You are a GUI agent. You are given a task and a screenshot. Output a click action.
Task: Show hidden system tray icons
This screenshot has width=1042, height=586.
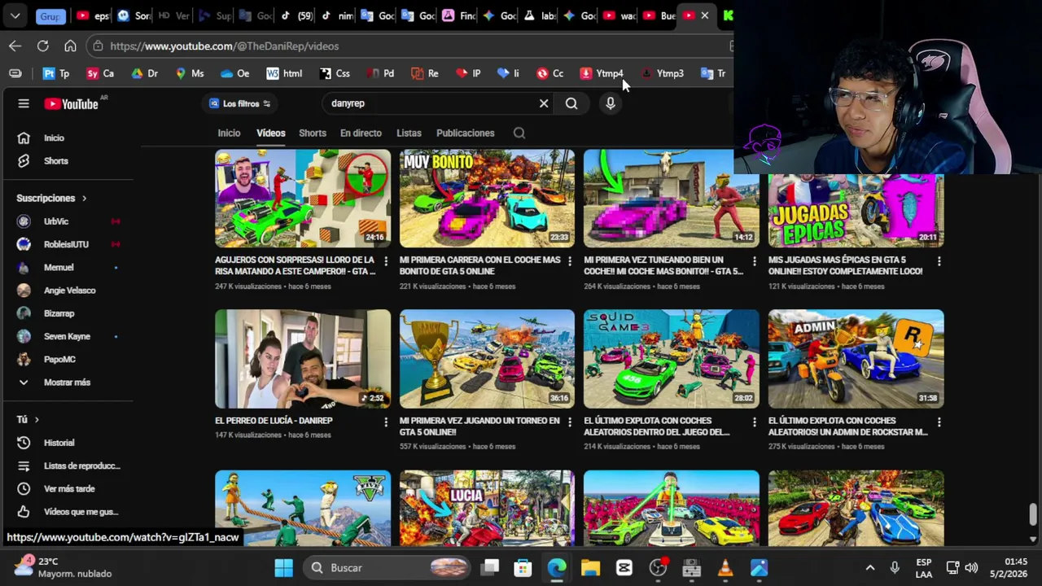point(869,567)
